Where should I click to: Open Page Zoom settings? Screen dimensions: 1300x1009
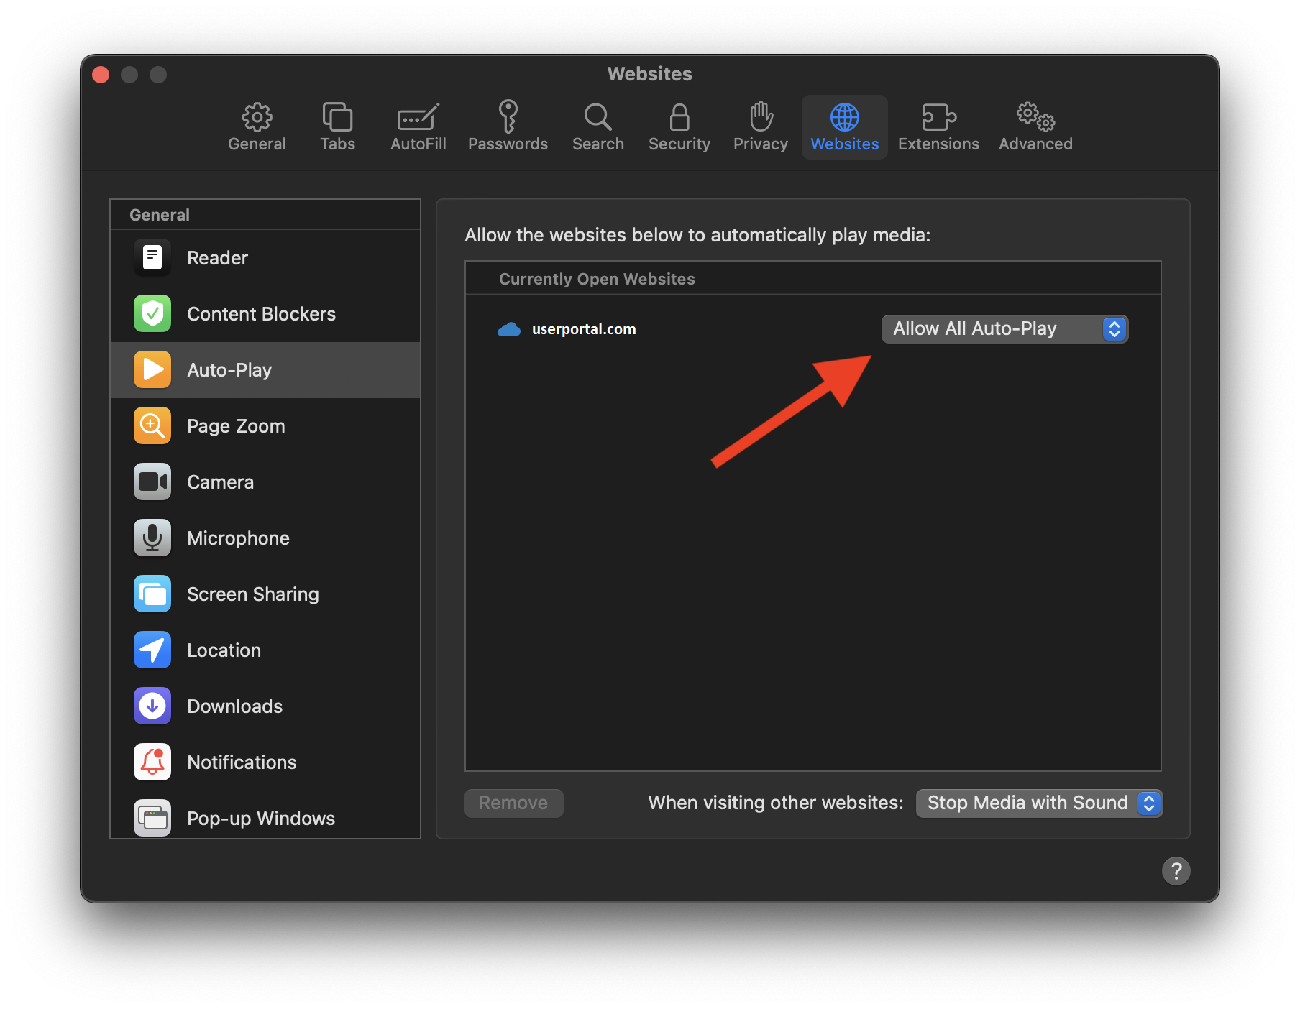[236, 426]
